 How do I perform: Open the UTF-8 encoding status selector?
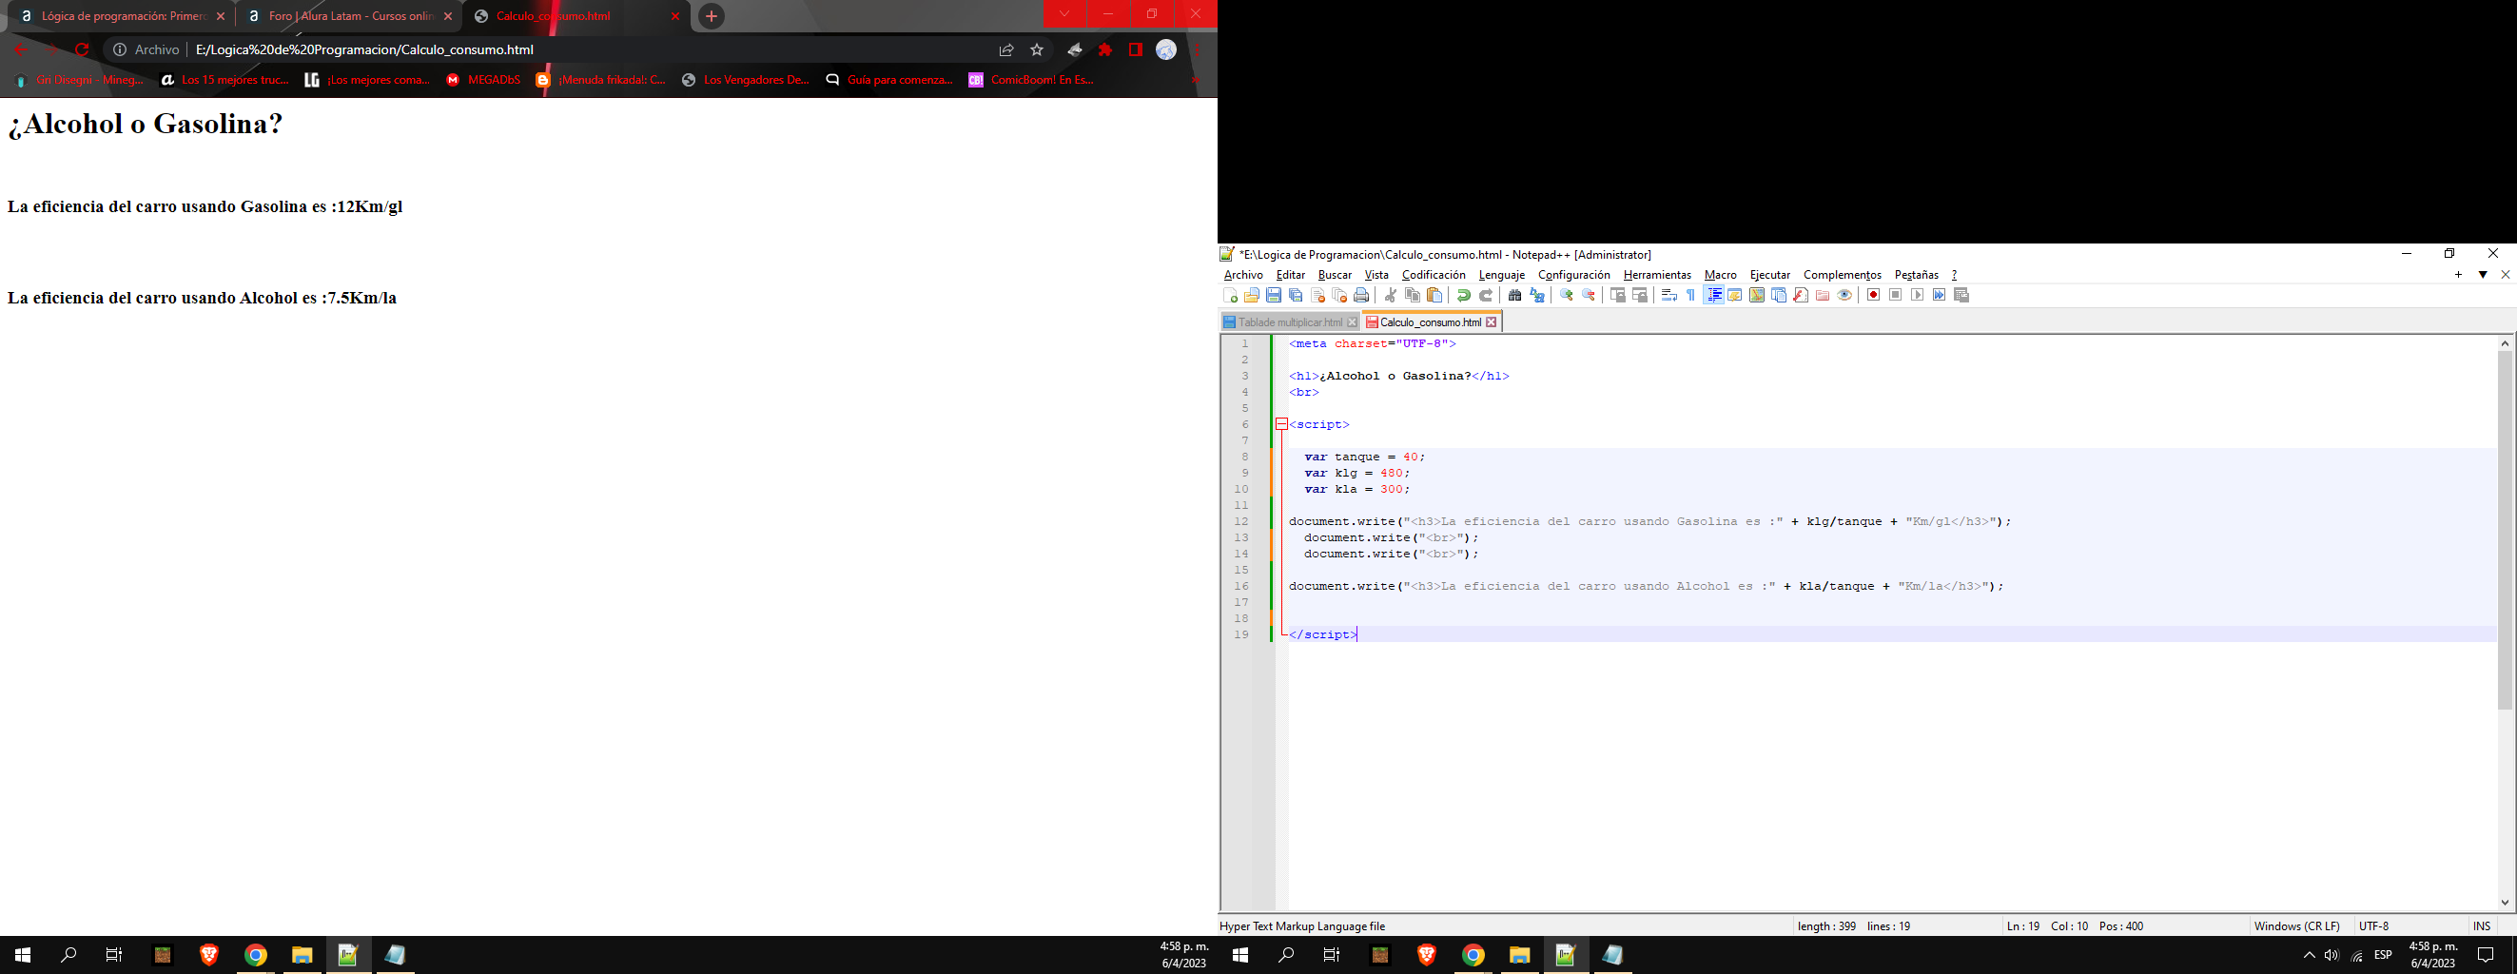(2373, 926)
